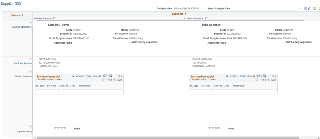Screen dimensions: 320x139
Task: Toggle Withholding Applicable for Bike Shopper
Action: coord(284,42)
